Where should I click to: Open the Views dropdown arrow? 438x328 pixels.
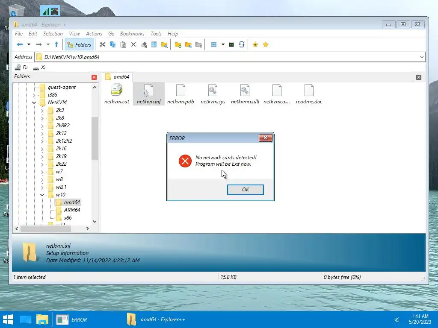pos(223,44)
